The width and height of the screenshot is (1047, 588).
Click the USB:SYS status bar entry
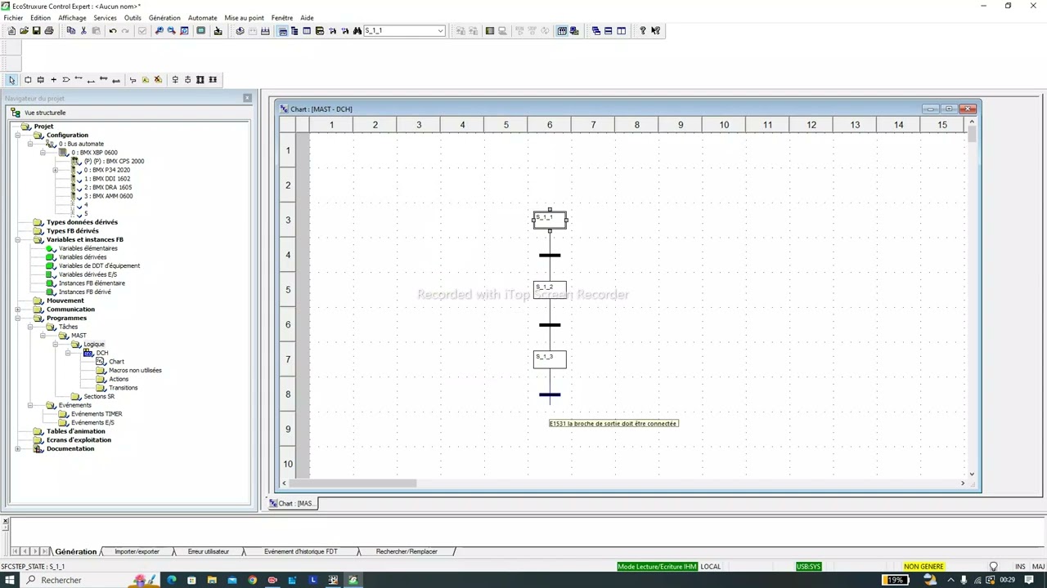tap(808, 567)
